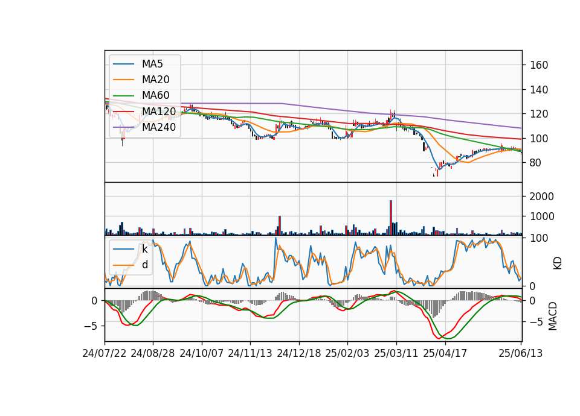The height and width of the screenshot is (416, 580).
Task: Click the MACD axis title
Action: (553, 316)
